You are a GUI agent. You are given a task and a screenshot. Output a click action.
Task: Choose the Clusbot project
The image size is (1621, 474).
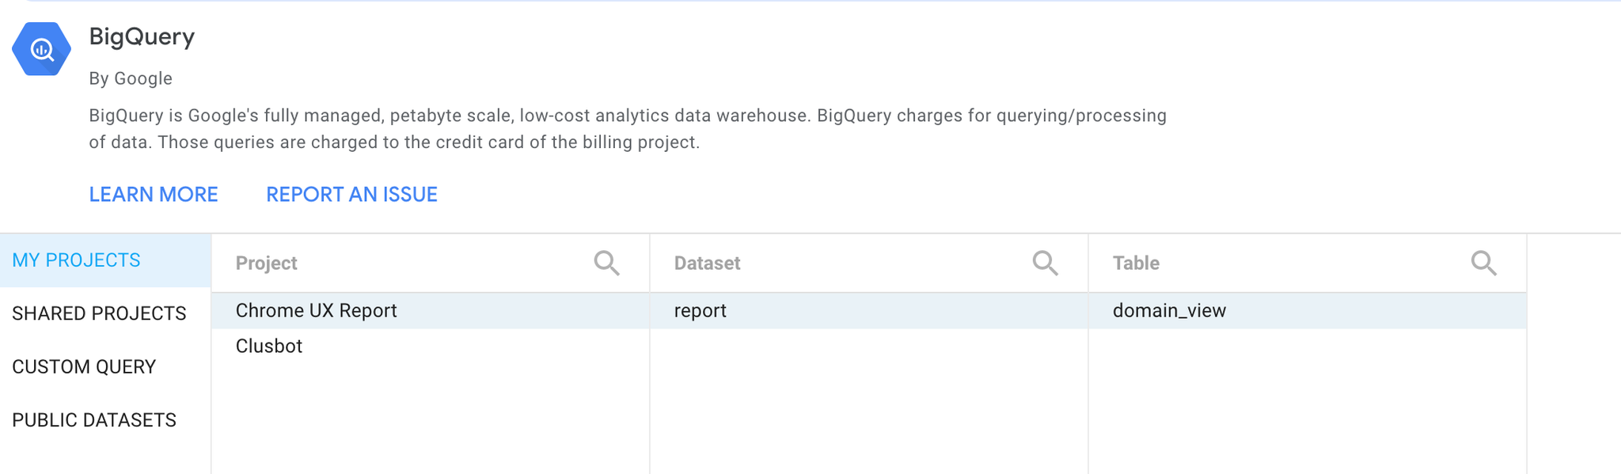click(x=431, y=347)
